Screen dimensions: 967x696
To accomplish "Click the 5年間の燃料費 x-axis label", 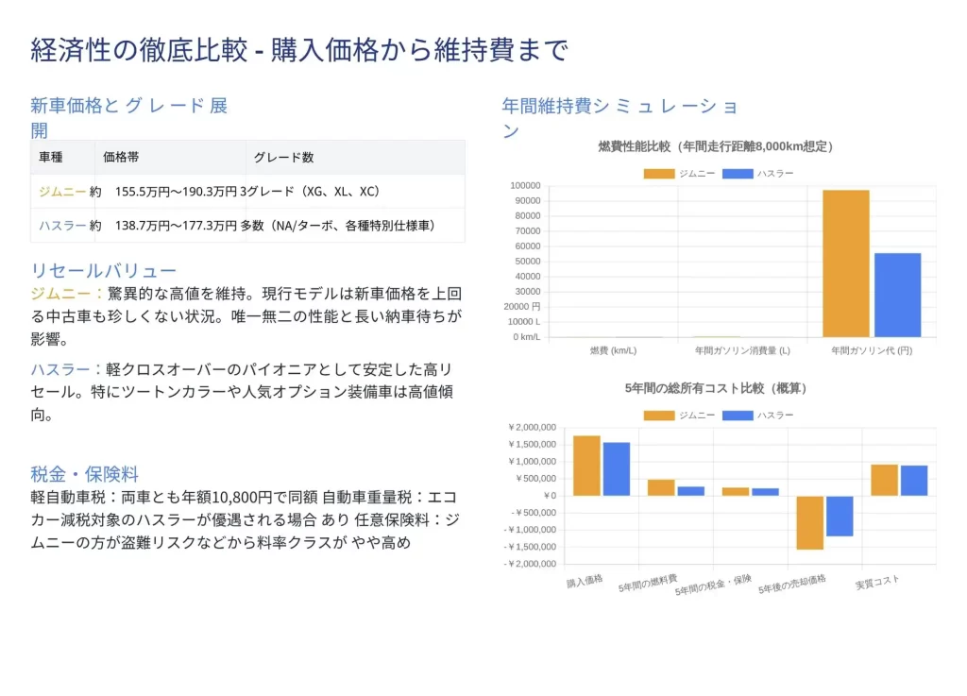I will [x=648, y=584].
